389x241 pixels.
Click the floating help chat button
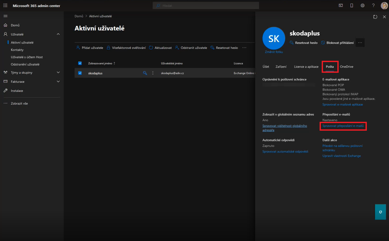(380, 212)
